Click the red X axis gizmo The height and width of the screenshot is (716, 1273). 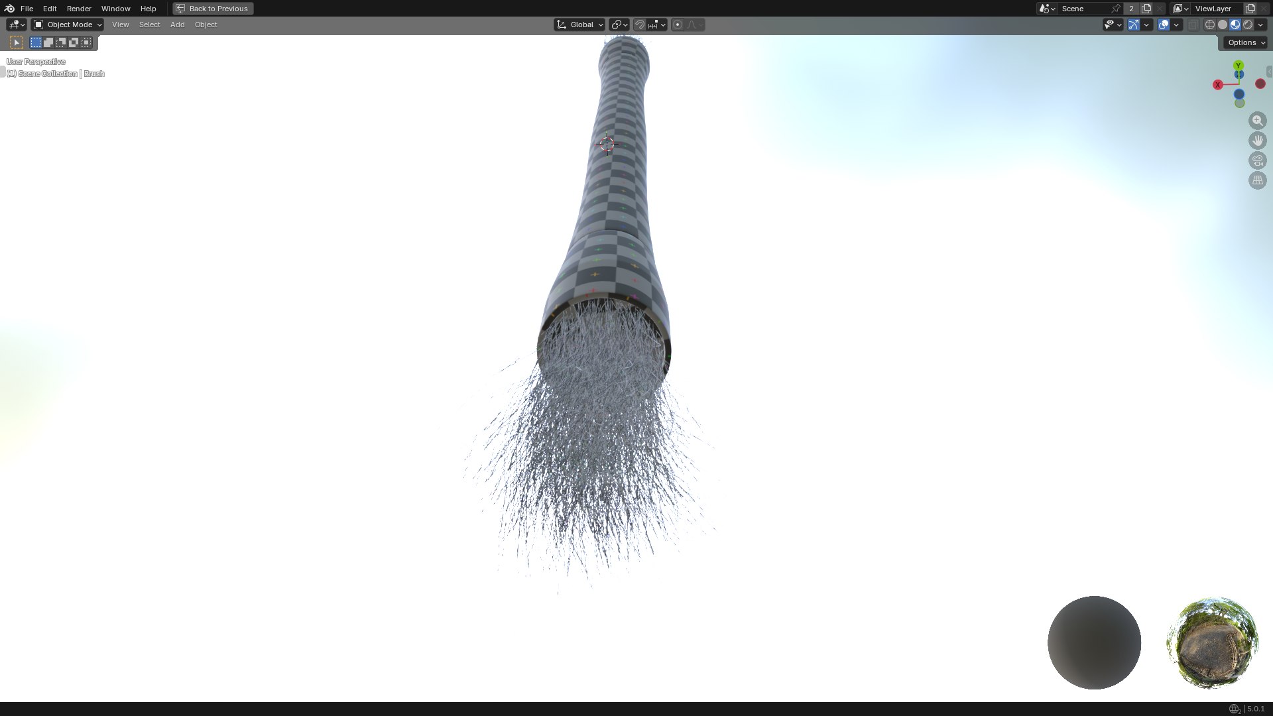[x=1217, y=85]
